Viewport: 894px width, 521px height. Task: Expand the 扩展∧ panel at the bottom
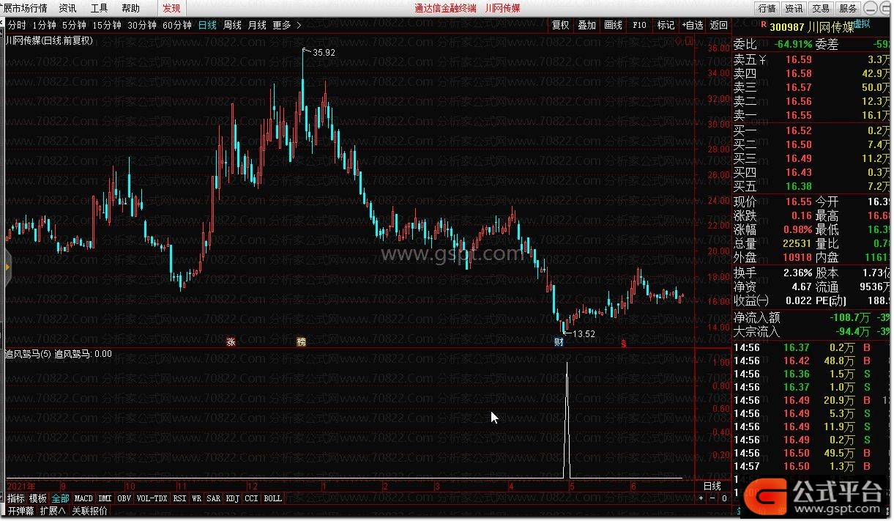click(x=53, y=511)
